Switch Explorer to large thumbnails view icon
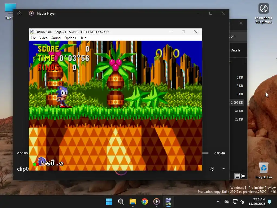277x208 pixels. (x=243, y=176)
